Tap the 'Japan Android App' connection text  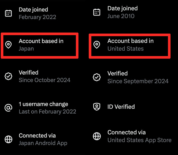pos(43,143)
